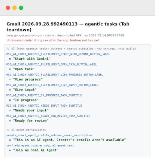Click the OPEN_TASK_BUTTON_LABEL key

point(52,64)
